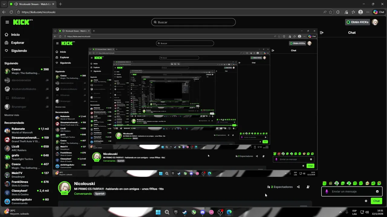
Task: Open the Conversando category link
Action: 83,194
